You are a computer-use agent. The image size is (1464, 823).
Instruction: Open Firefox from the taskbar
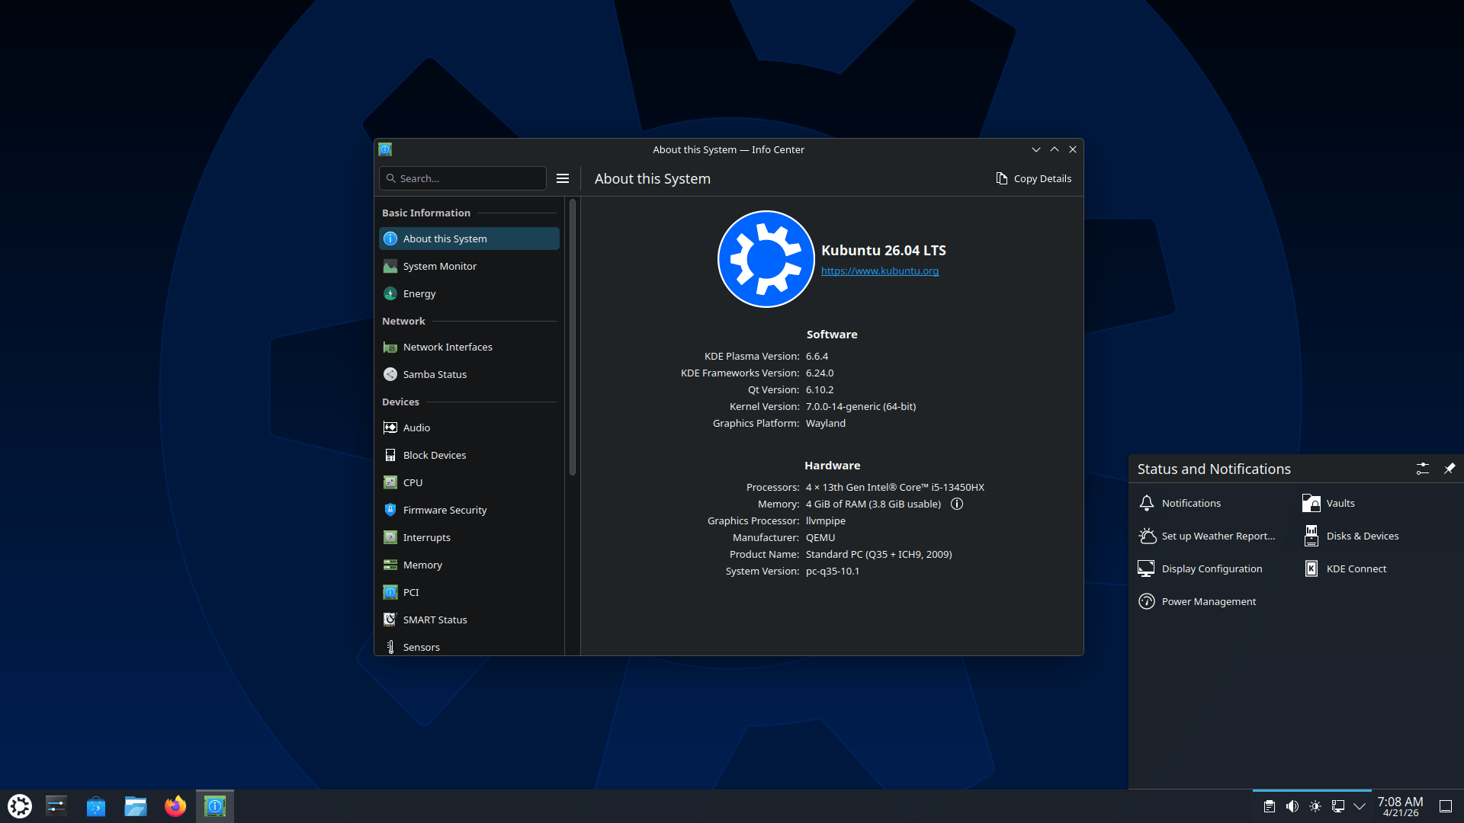pos(175,805)
